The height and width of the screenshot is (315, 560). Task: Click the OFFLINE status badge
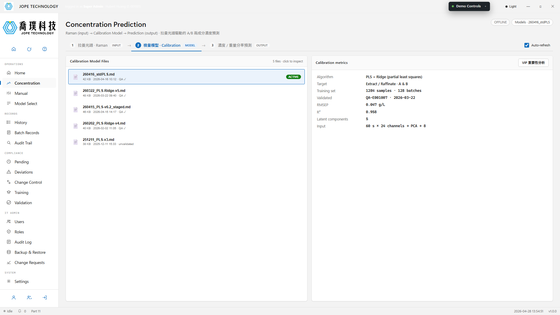[x=500, y=22]
